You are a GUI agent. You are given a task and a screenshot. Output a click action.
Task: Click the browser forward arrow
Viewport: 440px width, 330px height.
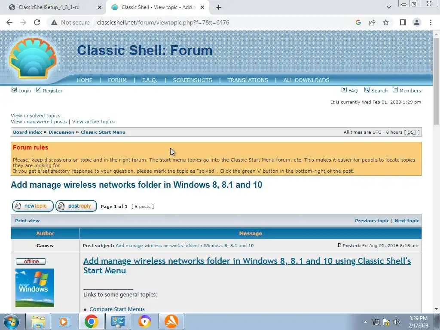pos(23,22)
